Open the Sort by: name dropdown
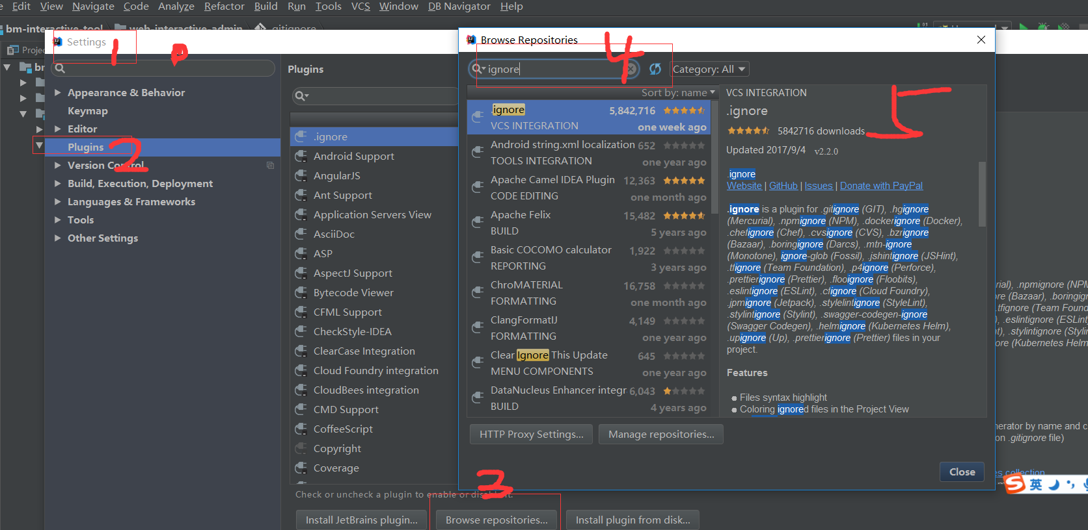The image size is (1088, 530). tap(678, 92)
